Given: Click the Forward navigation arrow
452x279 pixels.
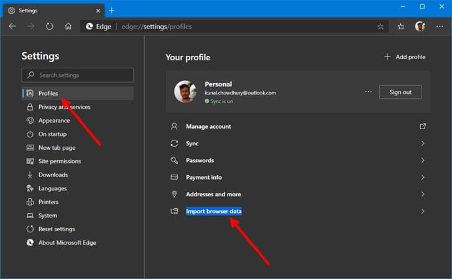Looking at the screenshot, I should [31, 27].
